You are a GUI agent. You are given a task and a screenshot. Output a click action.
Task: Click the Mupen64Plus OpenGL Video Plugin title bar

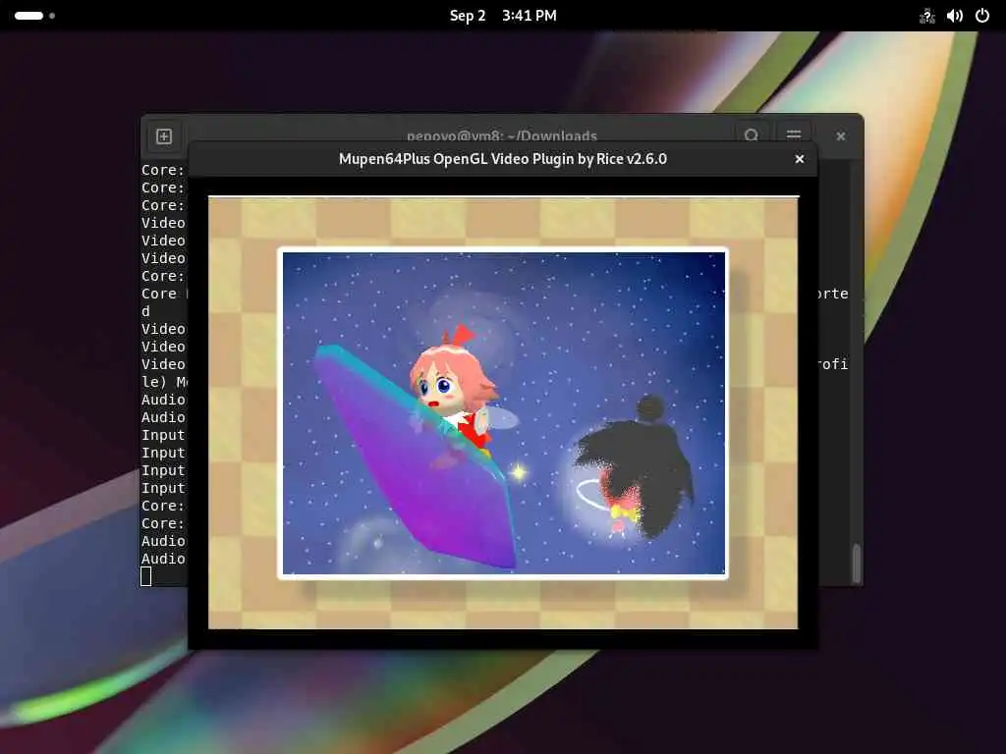tap(503, 159)
